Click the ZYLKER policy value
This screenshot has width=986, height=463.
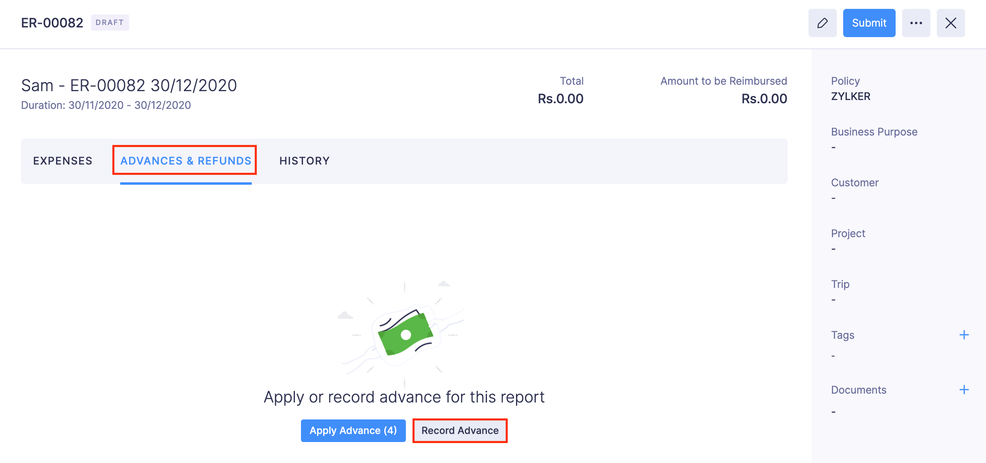[850, 96]
